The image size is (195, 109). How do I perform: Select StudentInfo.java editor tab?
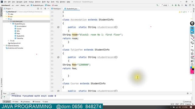tap(72, 9)
